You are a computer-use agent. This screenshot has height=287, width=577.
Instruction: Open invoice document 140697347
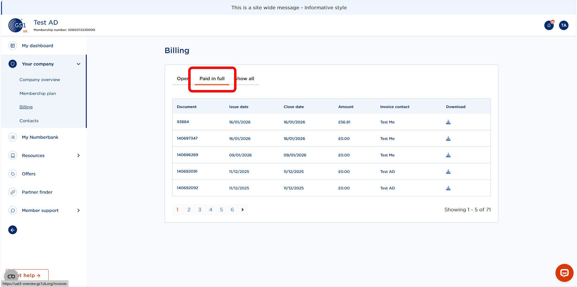pos(187,138)
